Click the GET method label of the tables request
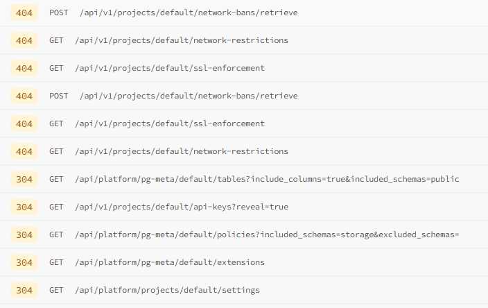The width and height of the screenshot is (488, 308). tap(56, 179)
